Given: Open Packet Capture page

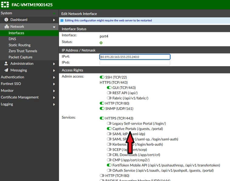Looking at the screenshot, I should point(21,57).
